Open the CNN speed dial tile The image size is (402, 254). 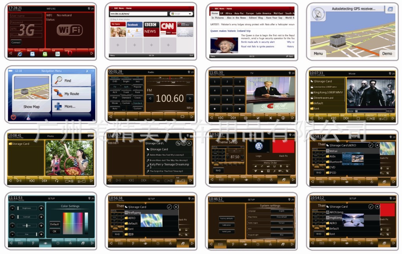168,29
